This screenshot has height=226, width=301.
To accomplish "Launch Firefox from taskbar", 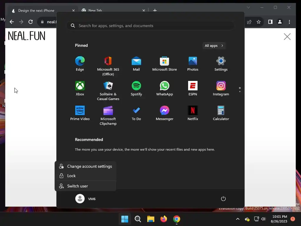I will 164,219.
